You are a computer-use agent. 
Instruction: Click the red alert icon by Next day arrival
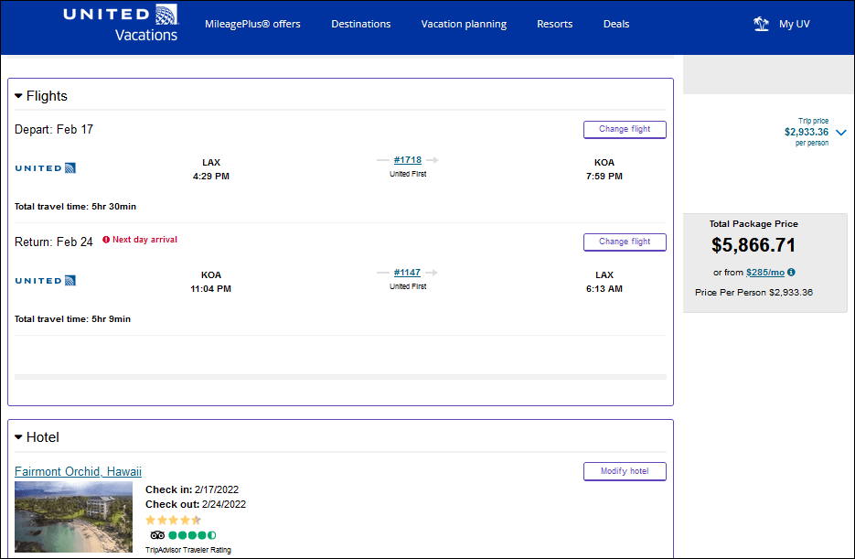pos(106,240)
